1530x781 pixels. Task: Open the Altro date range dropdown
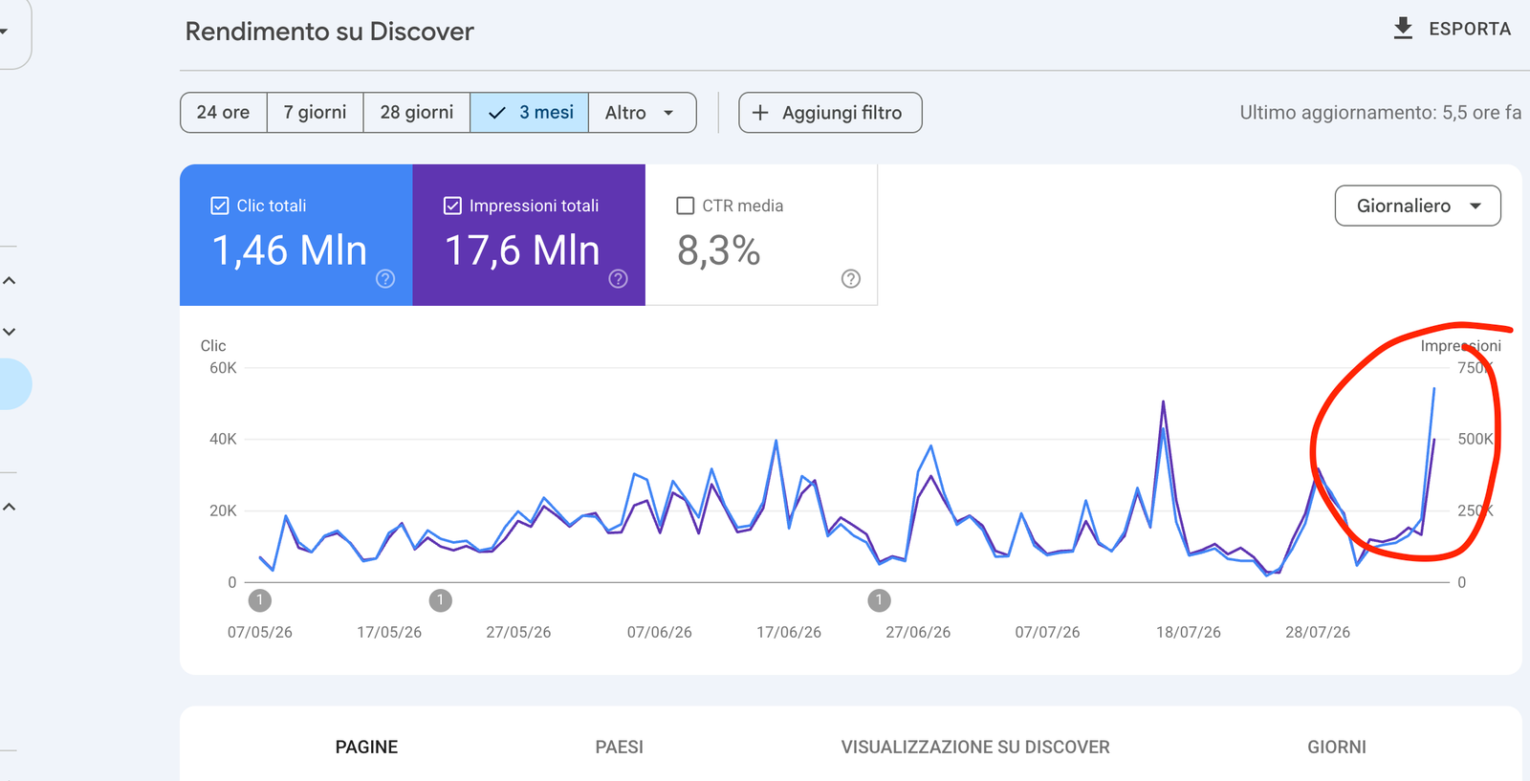point(642,113)
